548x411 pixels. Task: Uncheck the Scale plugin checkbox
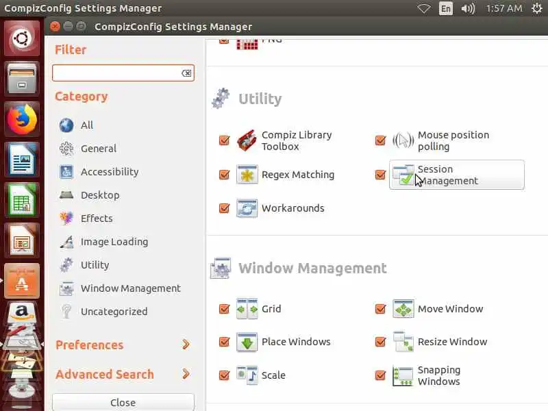click(224, 375)
